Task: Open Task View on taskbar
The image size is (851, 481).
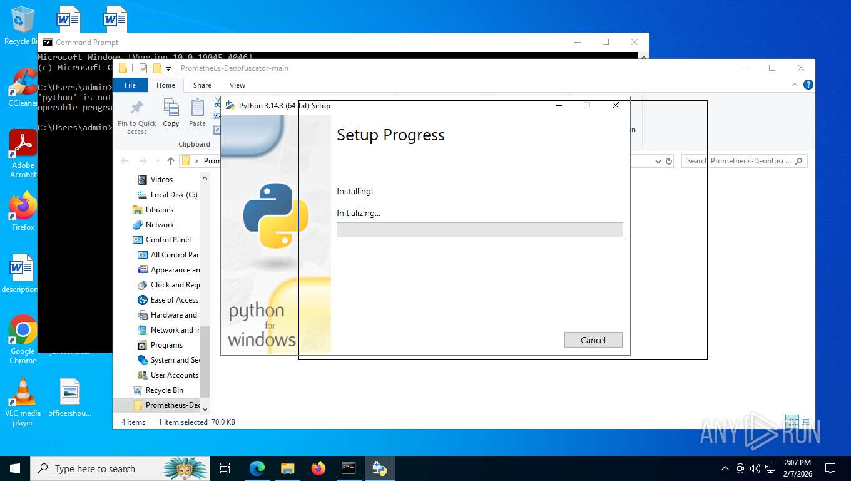Action: pyautogui.click(x=225, y=468)
